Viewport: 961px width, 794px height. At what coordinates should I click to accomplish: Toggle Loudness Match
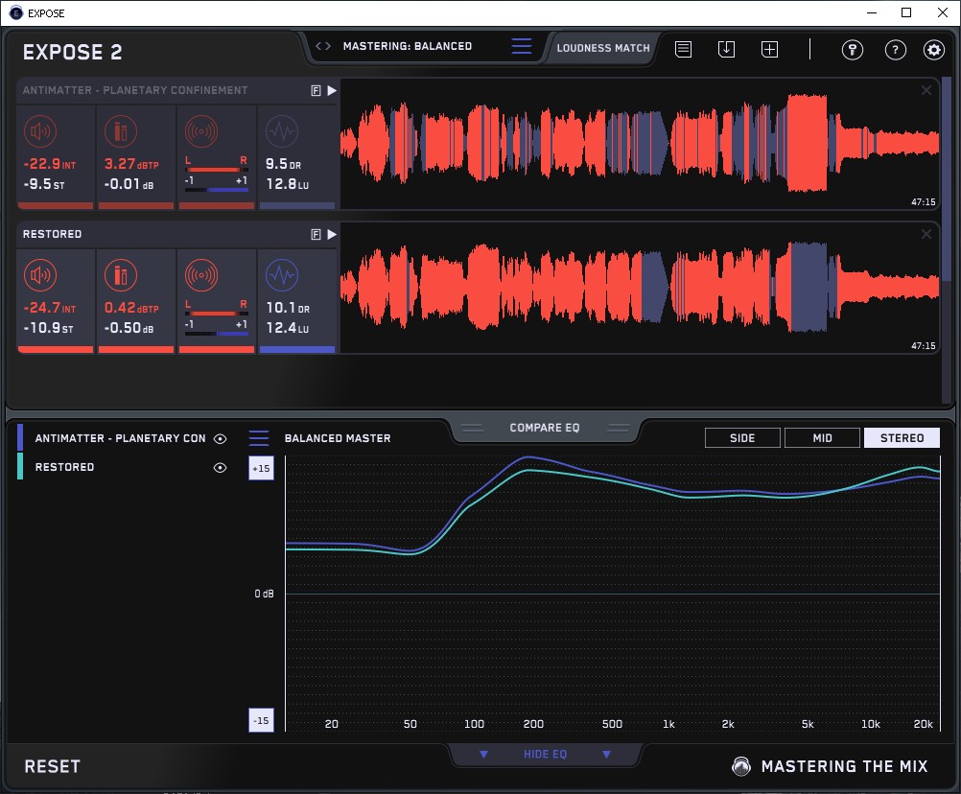pos(603,48)
